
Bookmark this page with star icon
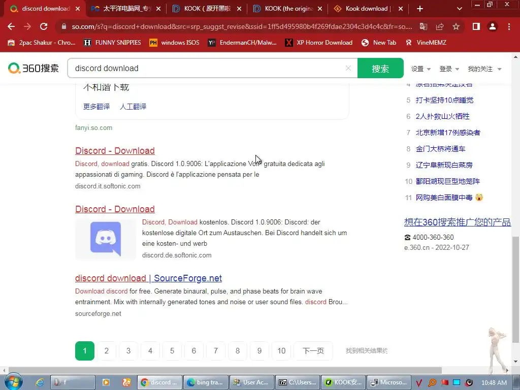456,26
